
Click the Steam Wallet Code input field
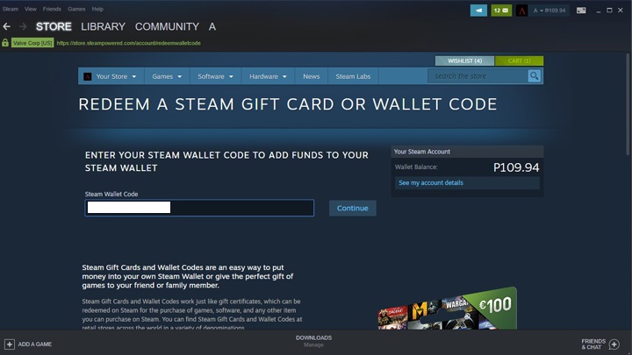click(199, 208)
